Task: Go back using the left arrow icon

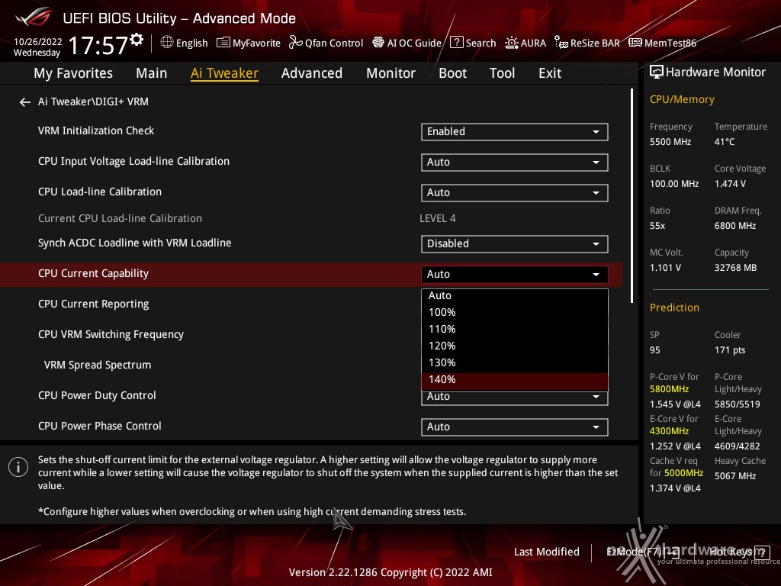Action: coord(25,102)
